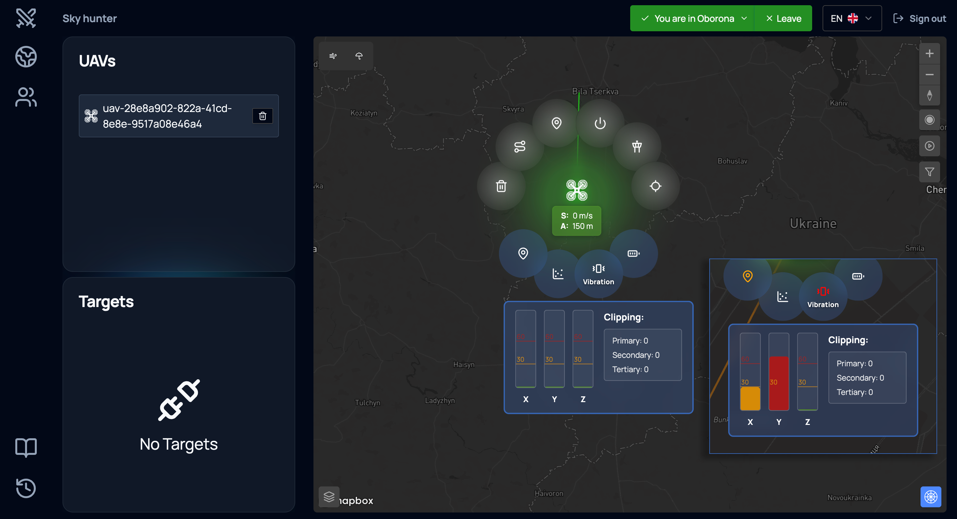Open the globe map page in sidebar
The image size is (957, 519).
[x=26, y=56]
